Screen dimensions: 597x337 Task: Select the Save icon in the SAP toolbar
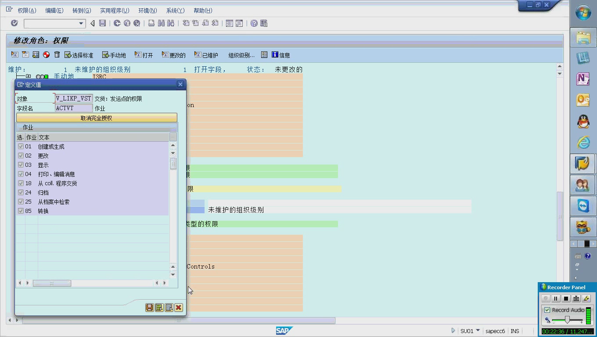pos(102,23)
